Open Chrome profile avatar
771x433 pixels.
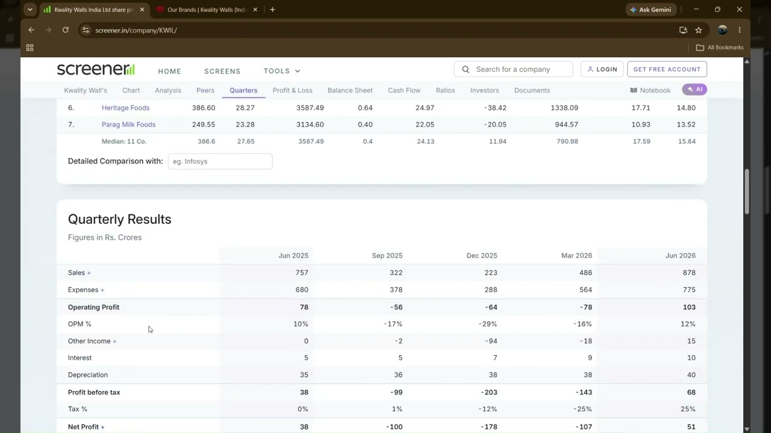pos(722,30)
